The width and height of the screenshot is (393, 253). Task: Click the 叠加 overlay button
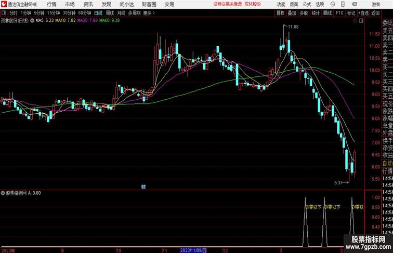pyautogui.click(x=292, y=13)
